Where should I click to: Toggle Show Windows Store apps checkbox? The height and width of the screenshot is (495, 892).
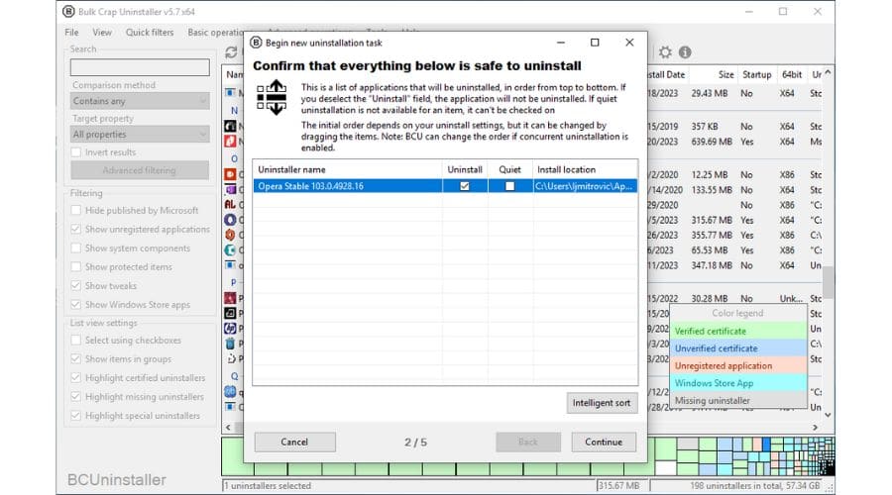[x=76, y=305]
